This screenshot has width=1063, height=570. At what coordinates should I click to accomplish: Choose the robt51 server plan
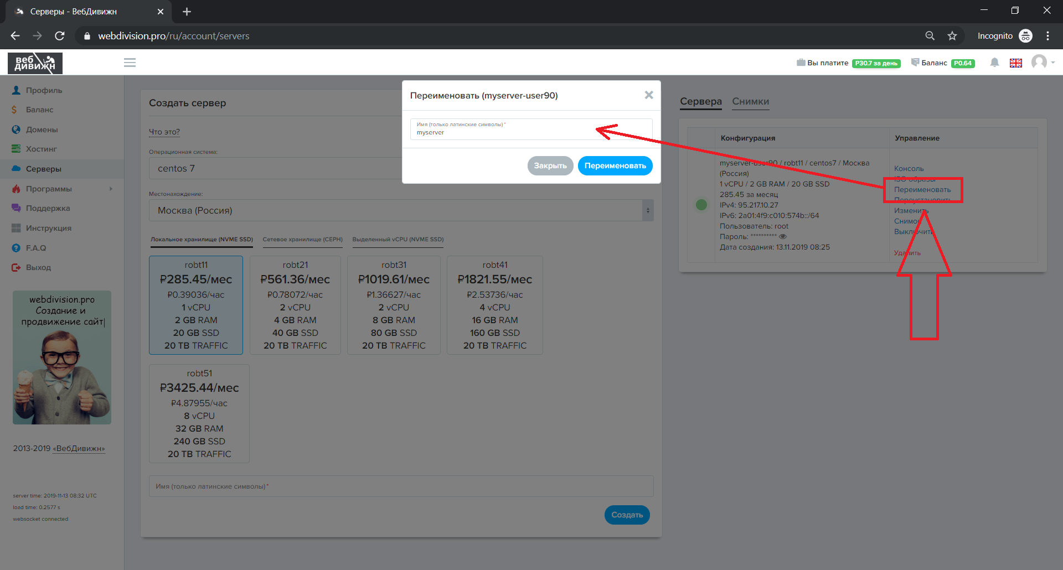(x=199, y=413)
